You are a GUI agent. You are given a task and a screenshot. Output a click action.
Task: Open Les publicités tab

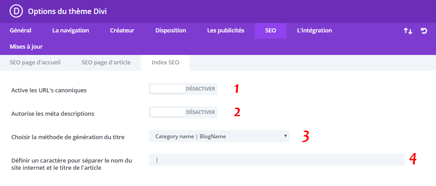click(x=226, y=31)
